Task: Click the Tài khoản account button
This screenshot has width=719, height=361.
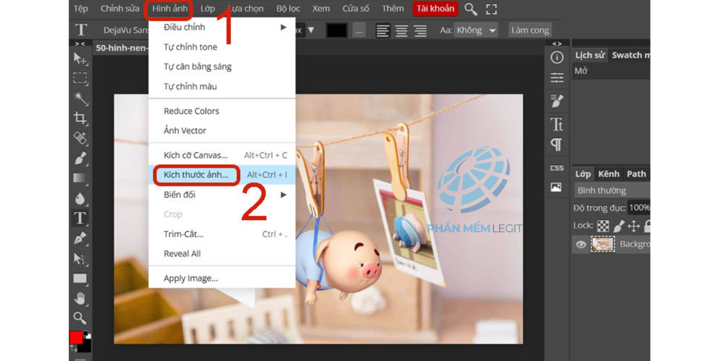Action: tap(435, 9)
